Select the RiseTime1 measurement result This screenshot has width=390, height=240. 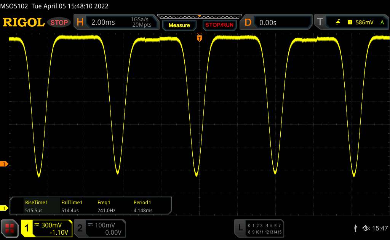37,206
